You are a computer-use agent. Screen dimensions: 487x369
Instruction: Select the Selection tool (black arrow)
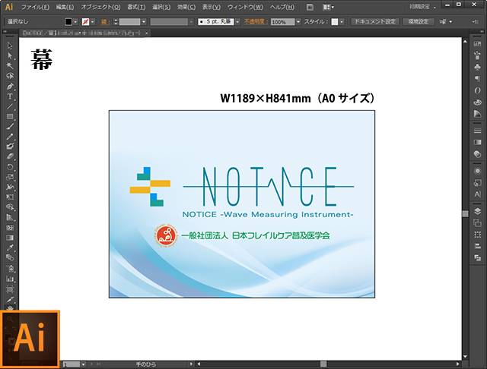point(10,46)
